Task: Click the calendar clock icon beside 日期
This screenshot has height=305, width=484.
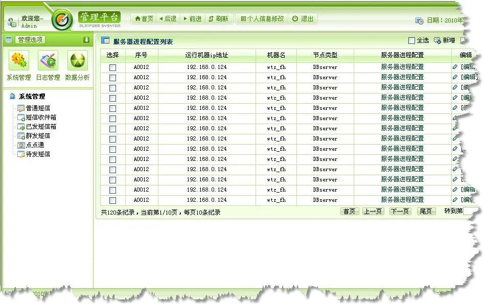Action: (419, 20)
